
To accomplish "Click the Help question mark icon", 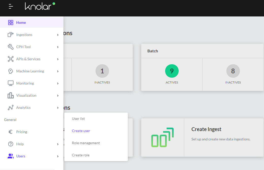I will 11,144.
